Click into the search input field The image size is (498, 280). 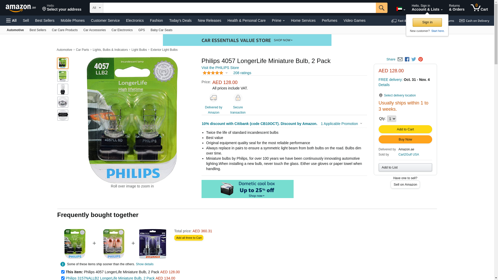click(239, 8)
